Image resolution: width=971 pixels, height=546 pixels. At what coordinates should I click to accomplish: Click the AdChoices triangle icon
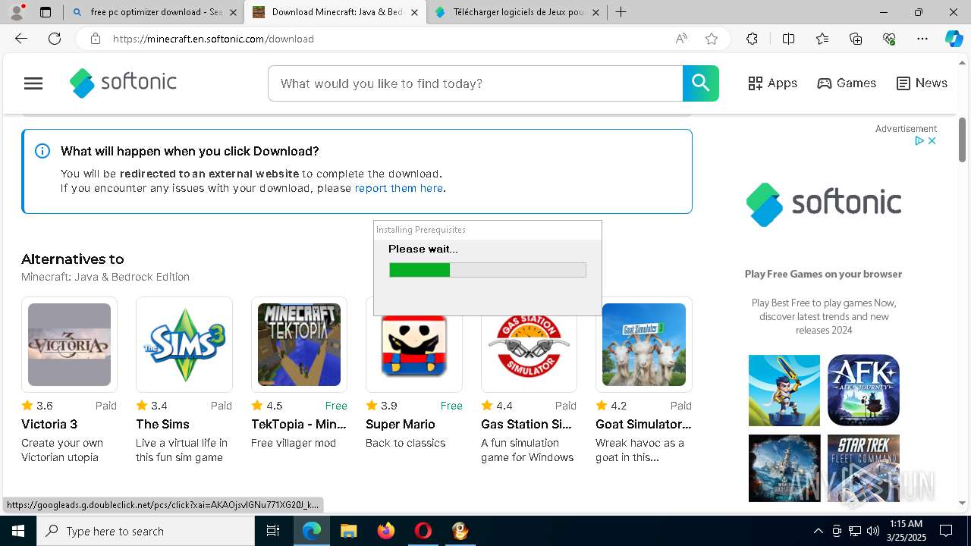click(x=919, y=140)
